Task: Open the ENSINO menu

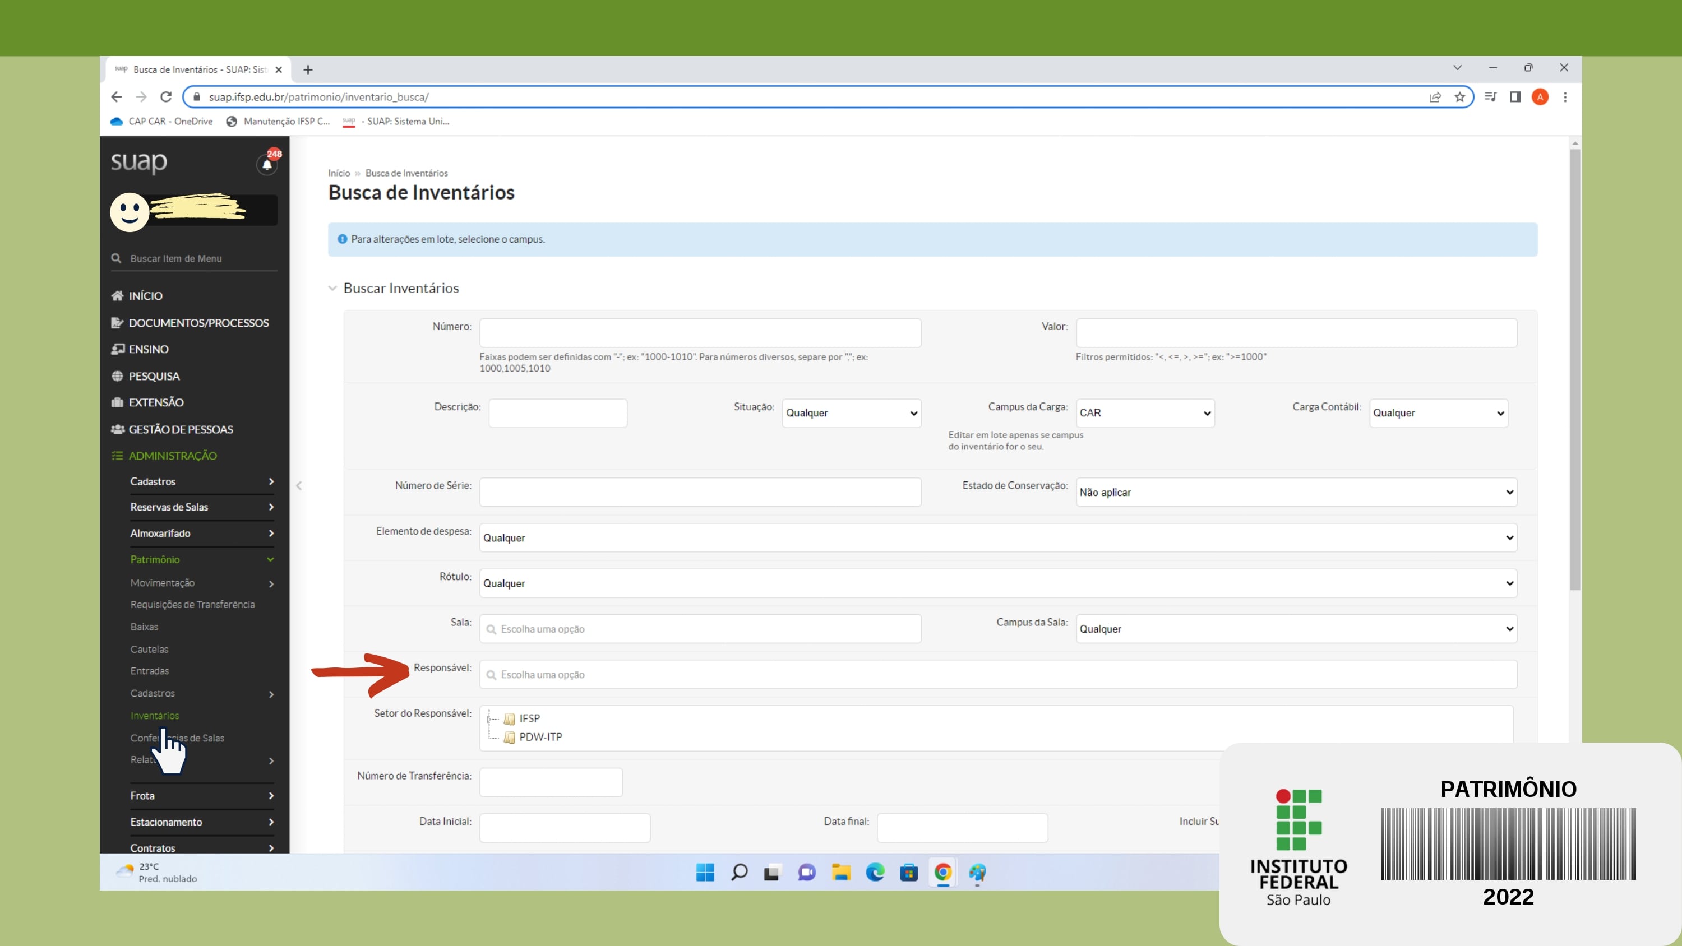Action: point(140,349)
